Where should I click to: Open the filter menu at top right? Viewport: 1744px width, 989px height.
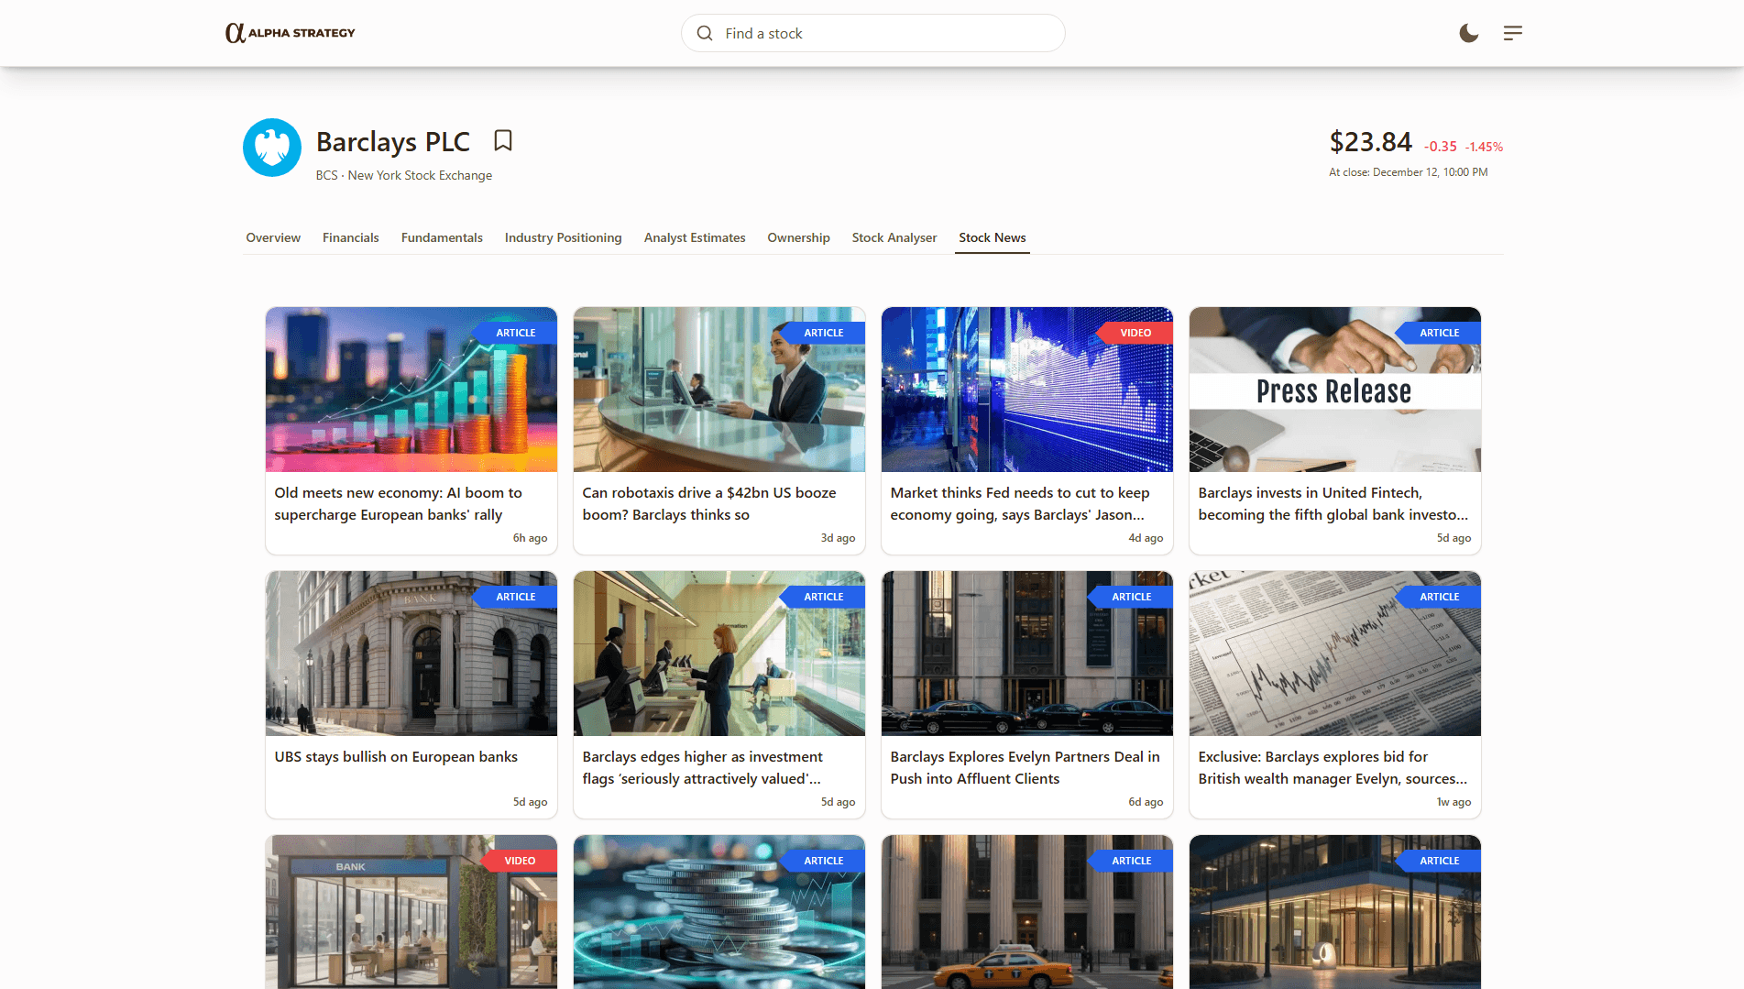[1512, 33]
